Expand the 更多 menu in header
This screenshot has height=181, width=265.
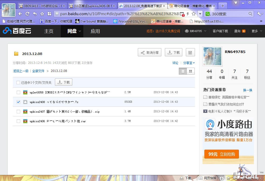(x=256, y=31)
